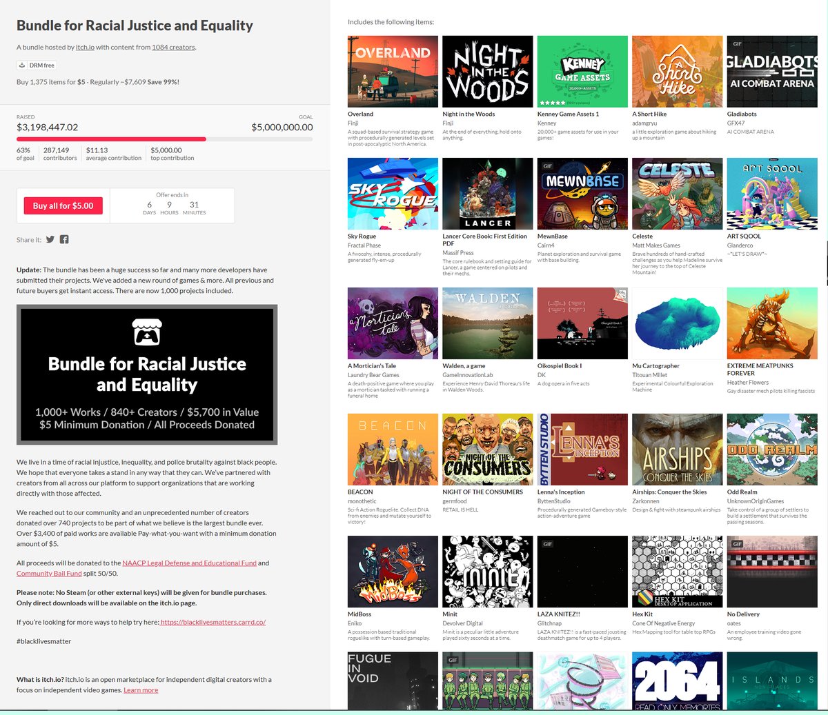828x715 pixels.
Task: Open the Sky Rogue cover image
Action: point(393,194)
